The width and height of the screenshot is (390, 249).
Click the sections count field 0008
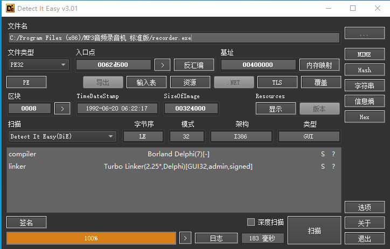29,108
